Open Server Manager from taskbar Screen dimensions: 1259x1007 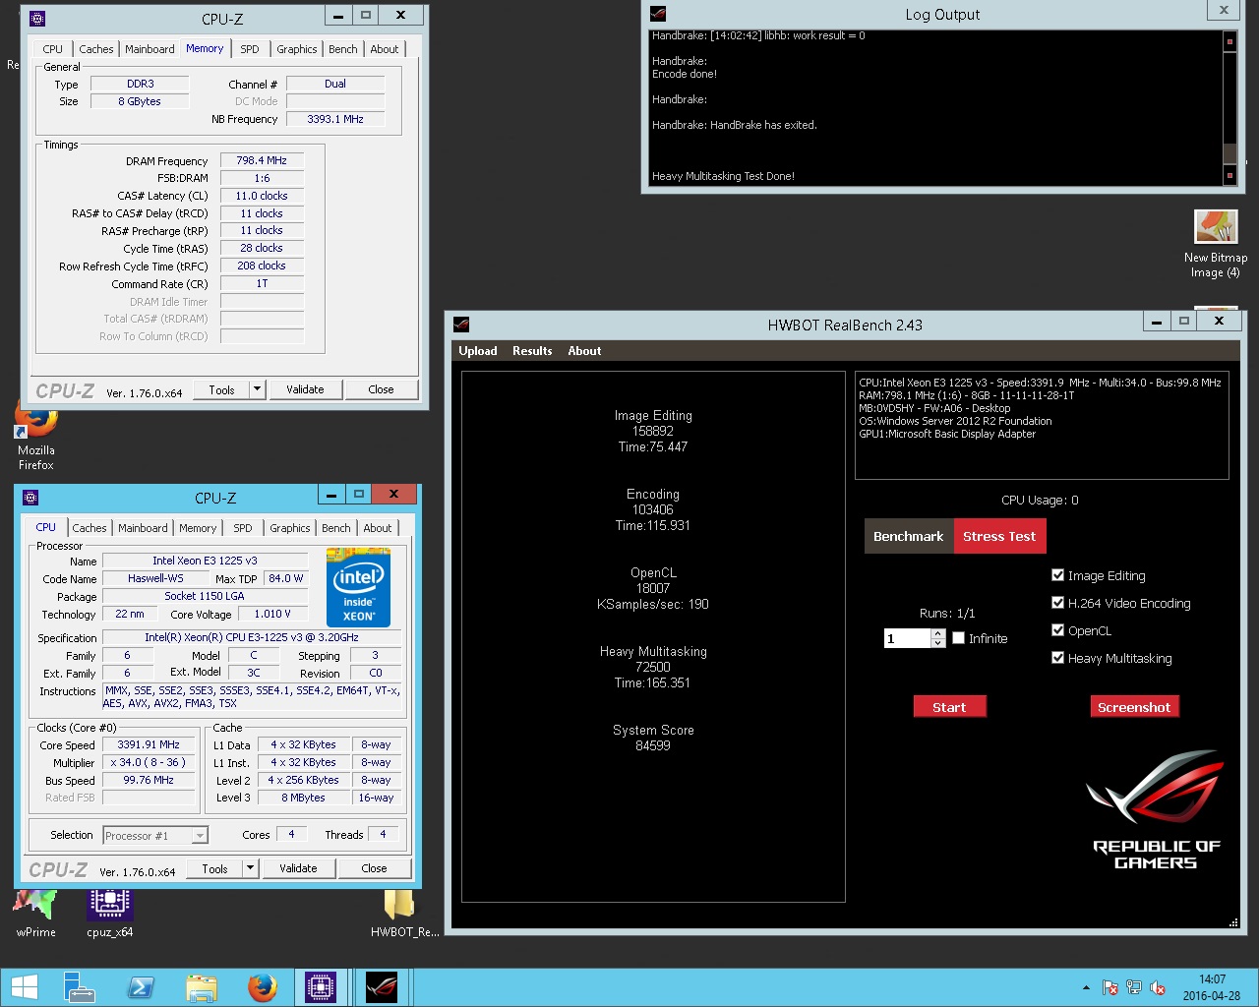coord(79,987)
